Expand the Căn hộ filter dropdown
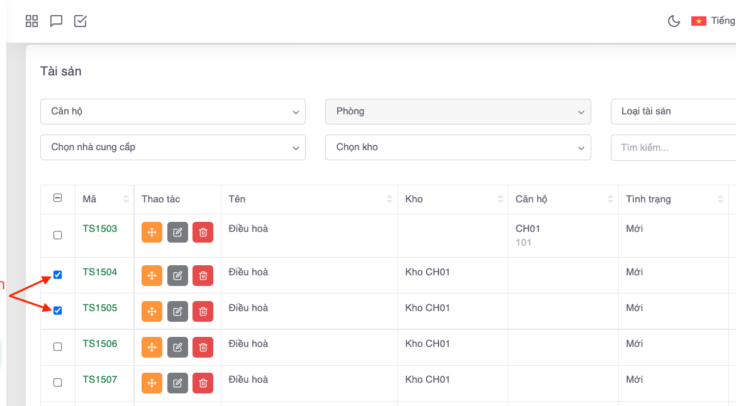This screenshot has width=736, height=406. 172,111
